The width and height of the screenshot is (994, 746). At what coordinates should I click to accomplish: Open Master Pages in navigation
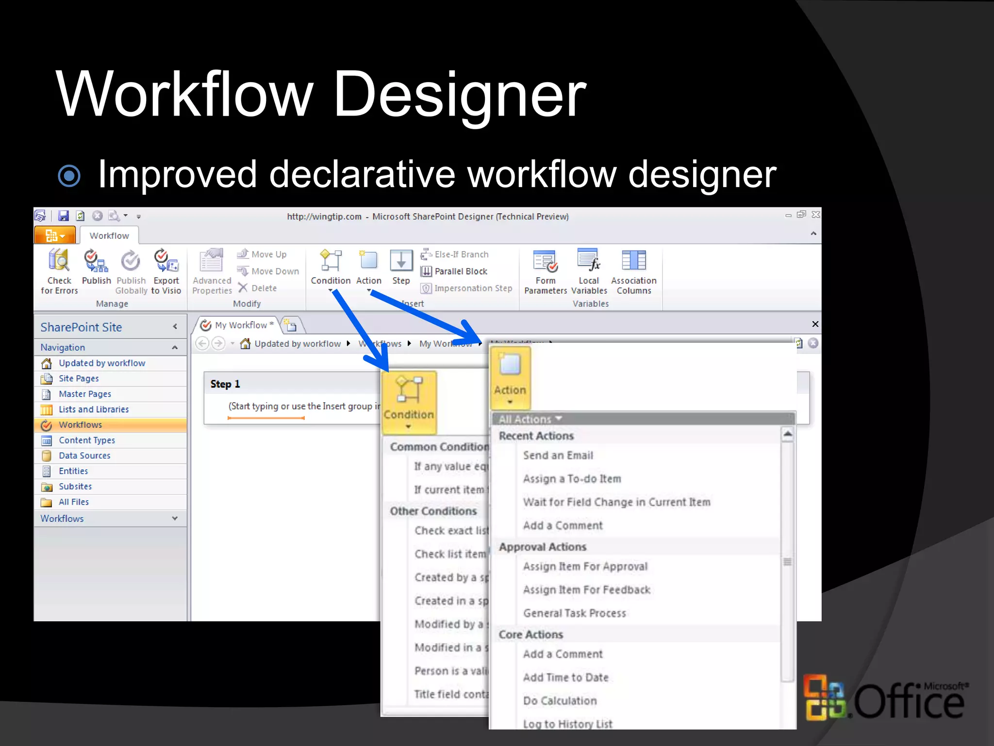[x=110, y=394]
